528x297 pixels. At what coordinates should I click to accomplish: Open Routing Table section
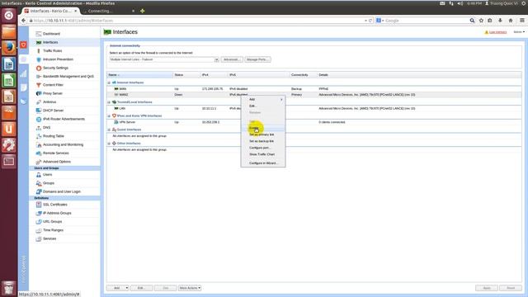pyautogui.click(x=53, y=136)
